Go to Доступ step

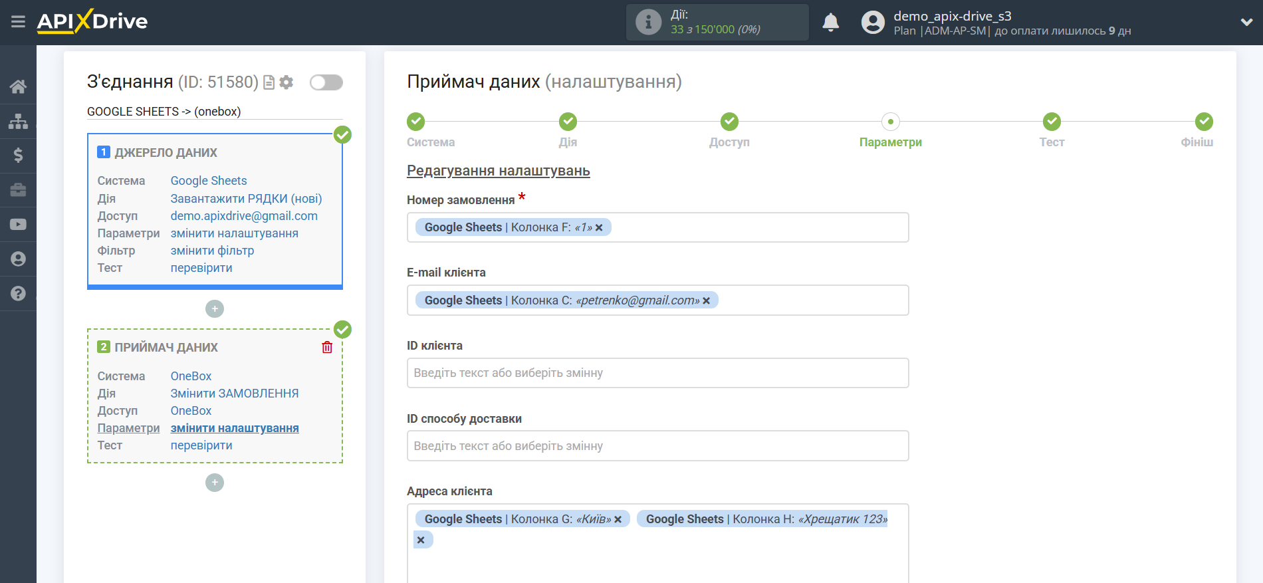pos(729,122)
